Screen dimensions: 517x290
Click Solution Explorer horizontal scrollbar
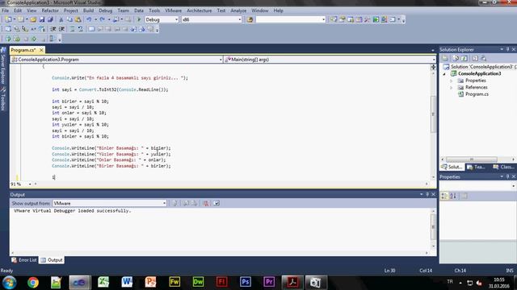click(472, 159)
